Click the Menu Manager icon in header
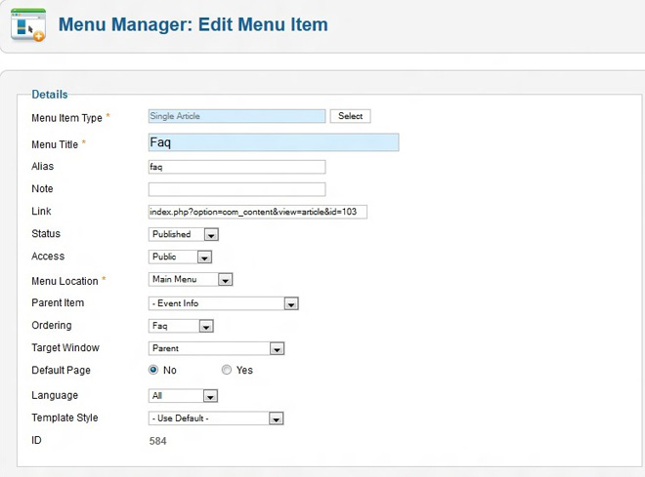 tap(28, 24)
